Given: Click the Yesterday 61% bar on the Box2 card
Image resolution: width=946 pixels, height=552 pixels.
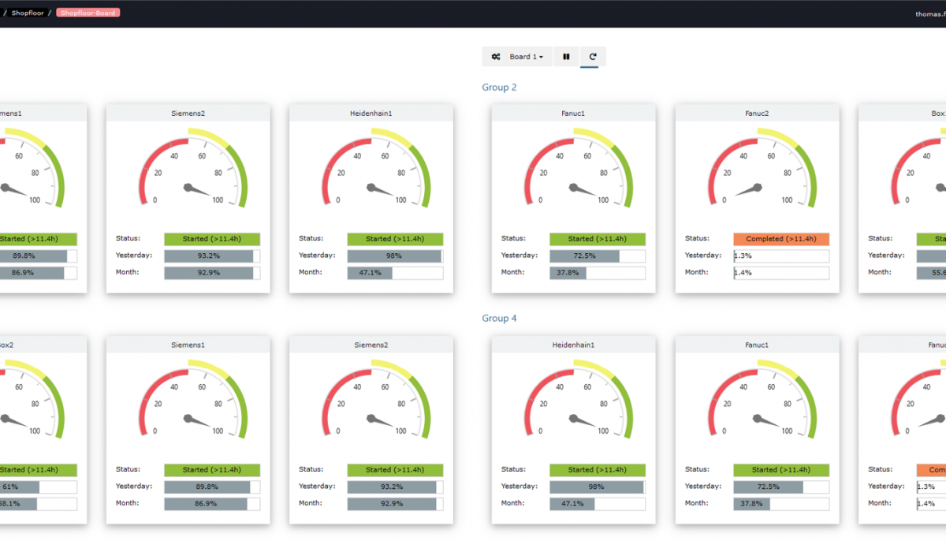Looking at the screenshot, I should coord(39,487).
